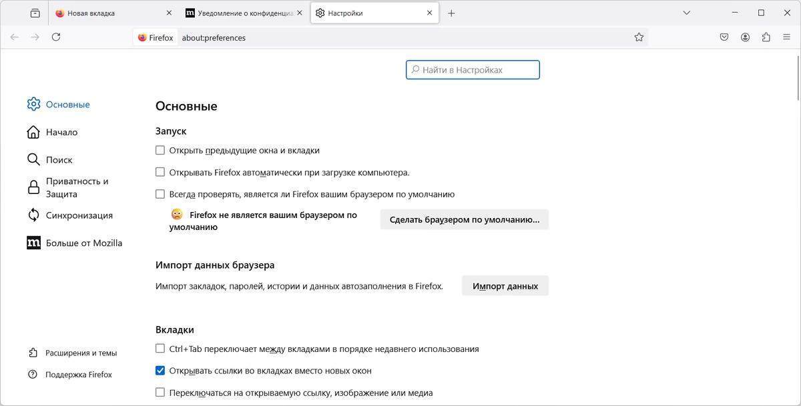
Task: Click the sync arrows icon beside Синхронизация
Action: (33, 215)
